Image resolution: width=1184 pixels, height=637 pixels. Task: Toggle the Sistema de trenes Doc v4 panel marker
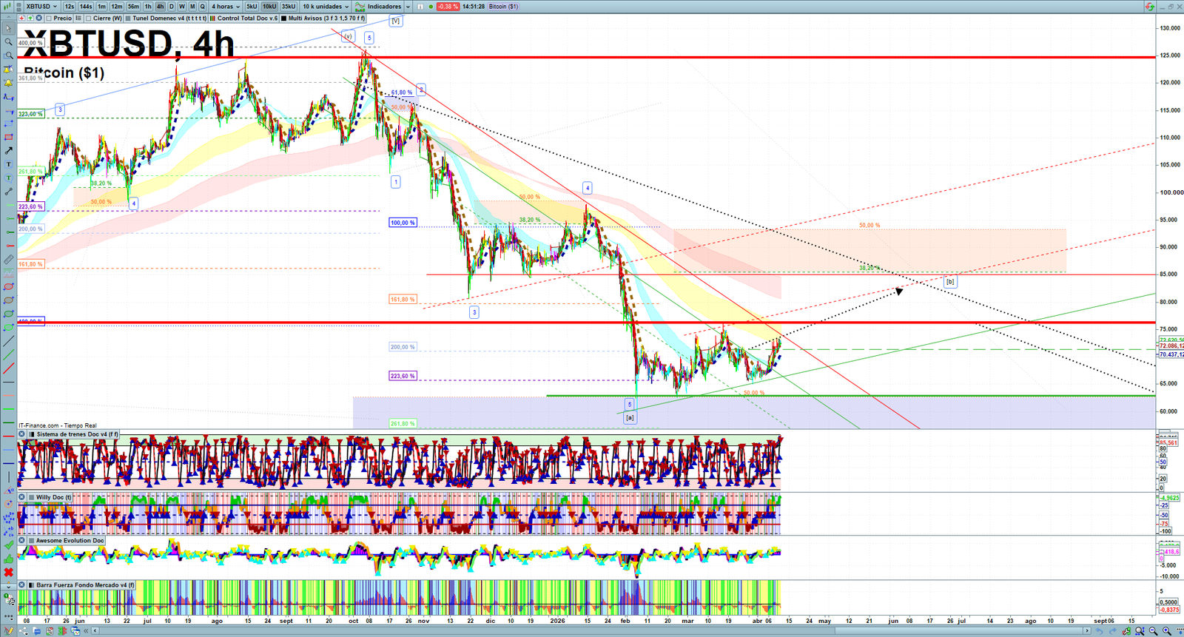(31, 434)
